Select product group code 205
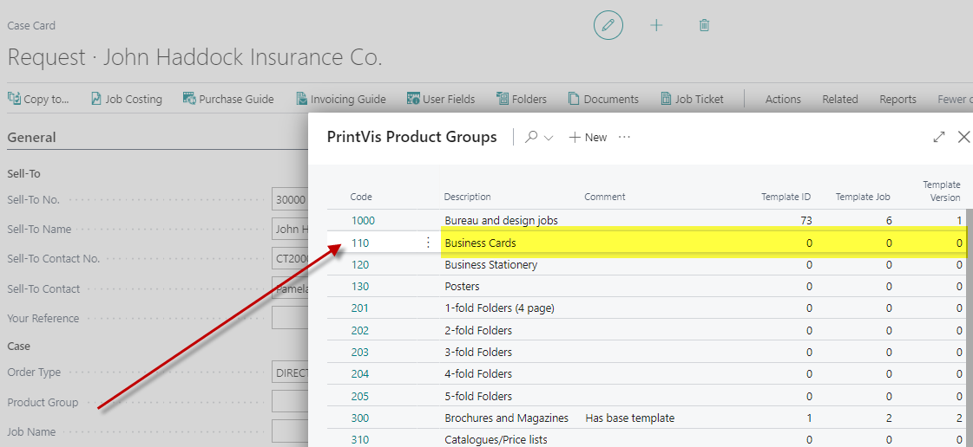 pyautogui.click(x=360, y=396)
